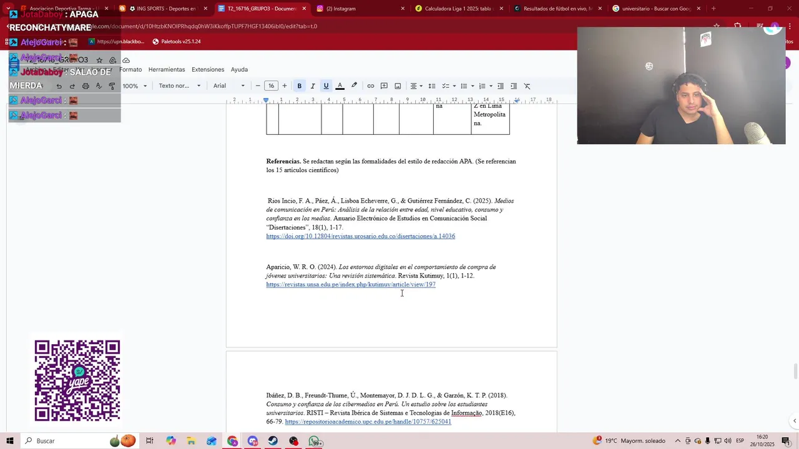Screen dimensions: 799x449
Task: Switch to the universitario Google search tab
Action: [x=655, y=9]
